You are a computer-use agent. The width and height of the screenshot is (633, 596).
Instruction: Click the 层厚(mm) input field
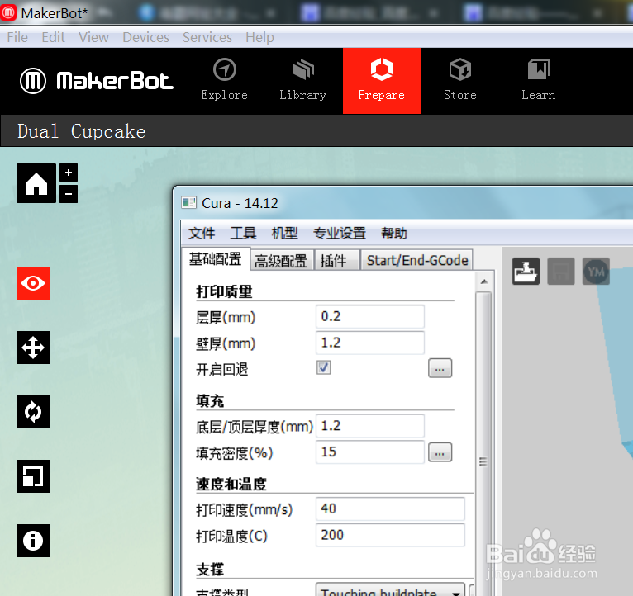coord(370,316)
